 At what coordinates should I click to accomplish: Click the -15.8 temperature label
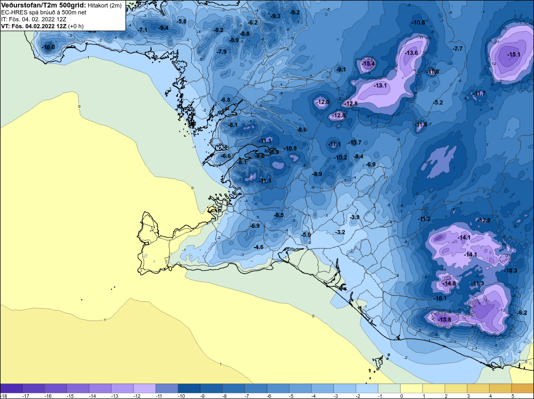click(x=444, y=320)
